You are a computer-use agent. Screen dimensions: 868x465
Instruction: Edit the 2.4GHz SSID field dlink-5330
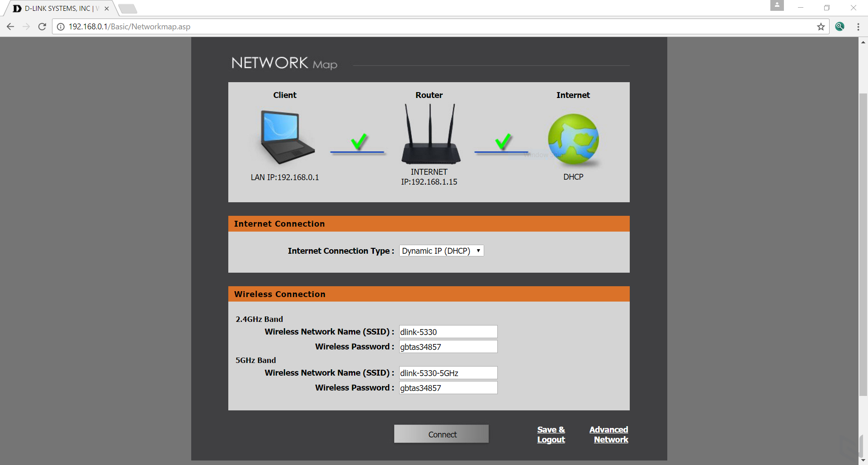448,332
